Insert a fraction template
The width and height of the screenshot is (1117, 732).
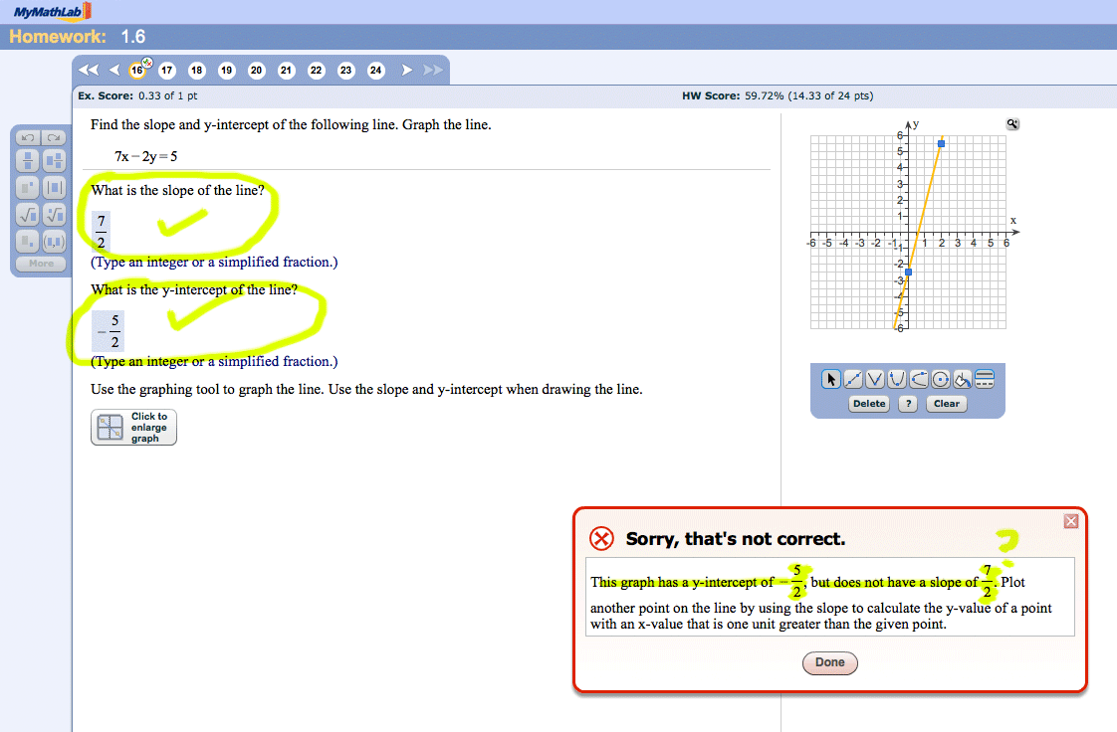28,161
